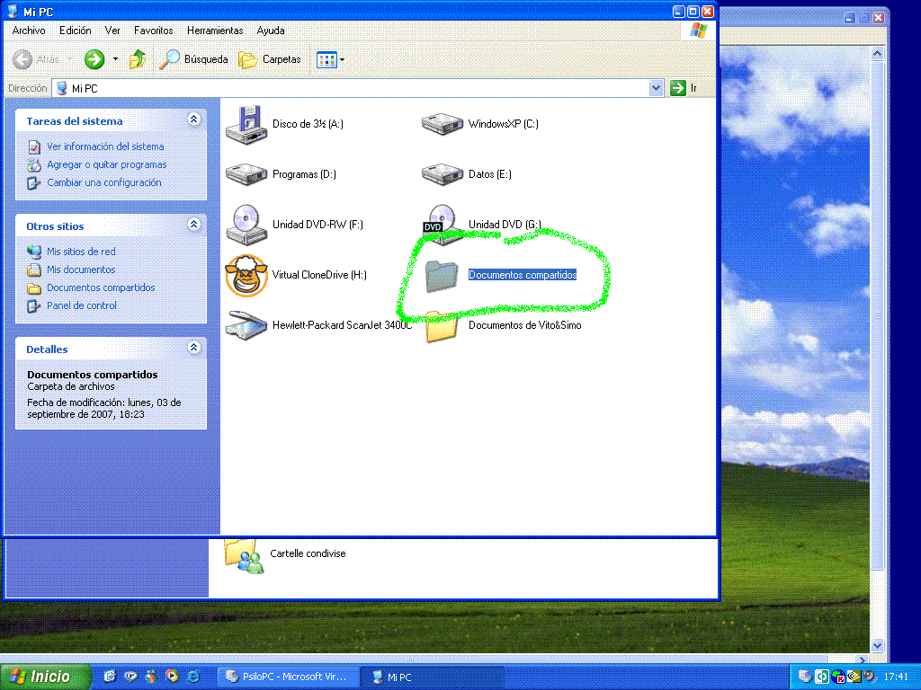This screenshot has width=921, height=690.
Task: Click the Up folder toolbar icon
Action: [x=138, y=59]
